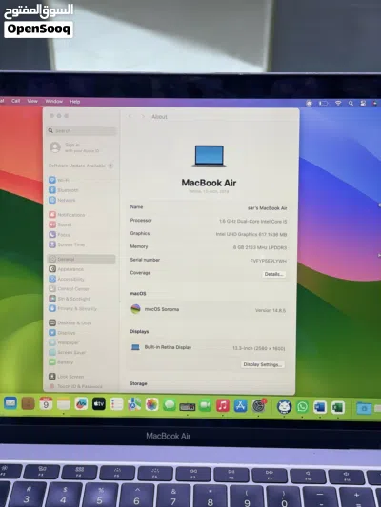Open Maps from the Dock
Image resolution: width=381 pixels, height=507 pixels.
[134, 404]
